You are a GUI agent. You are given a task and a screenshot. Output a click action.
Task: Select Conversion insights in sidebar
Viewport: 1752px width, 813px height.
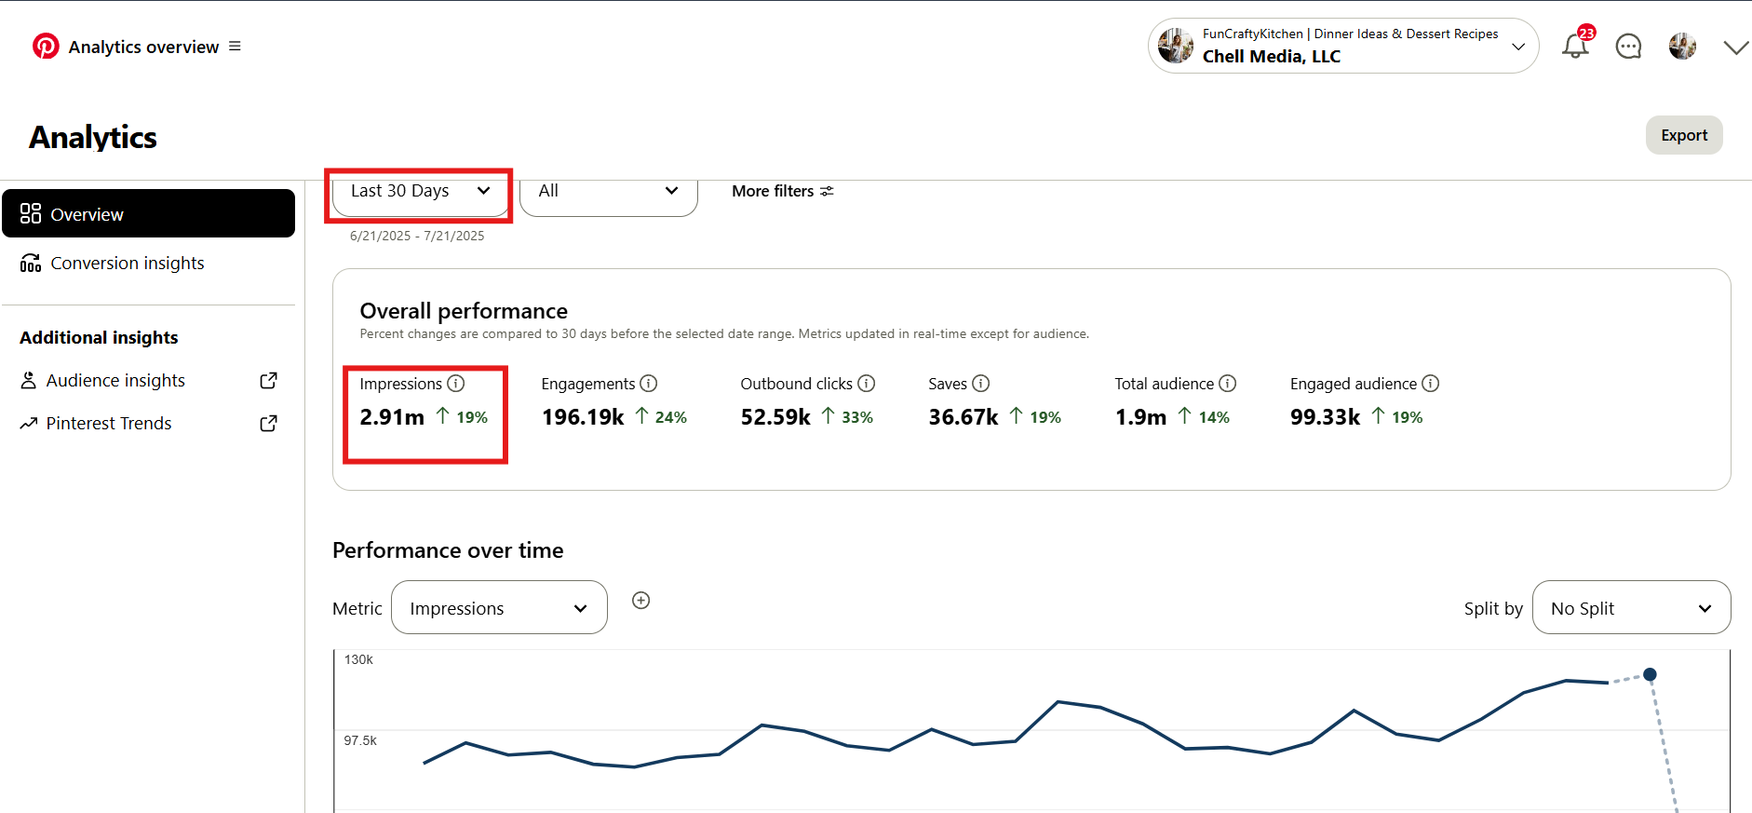point(128,264)
